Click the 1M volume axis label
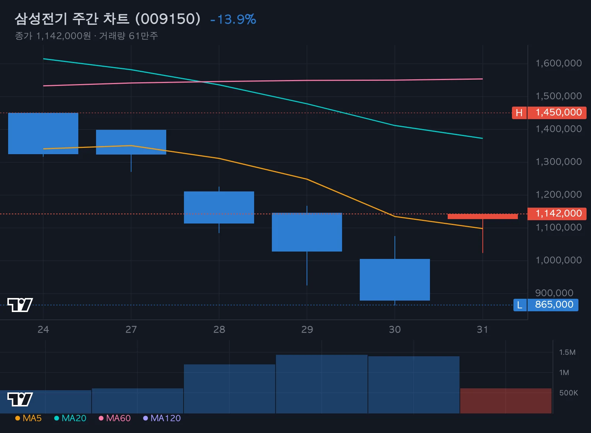This screenshot has width=591, height=433. click(x=564, y=373)
